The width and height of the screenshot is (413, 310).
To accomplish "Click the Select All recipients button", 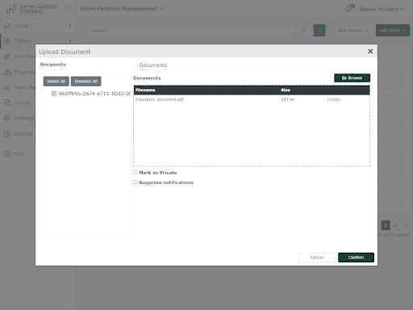I will (x=56, y=82).
